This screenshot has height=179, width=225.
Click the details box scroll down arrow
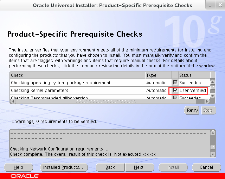click(213, 154)
